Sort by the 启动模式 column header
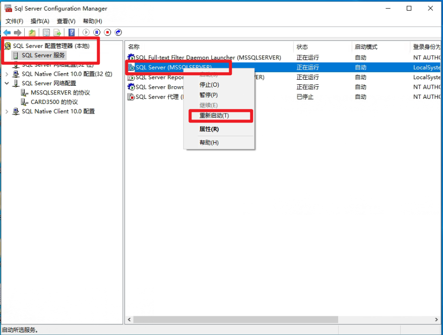Screen dimensions: 443x335 pyautogui.click(x=381, y=47)
